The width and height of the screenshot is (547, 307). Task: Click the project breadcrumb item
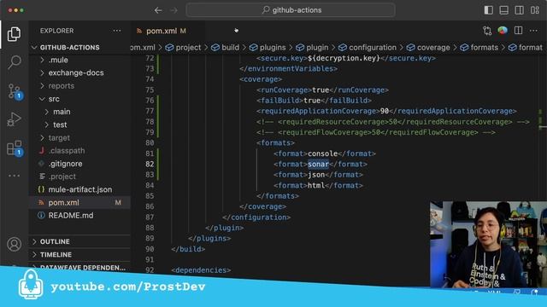(184, 48)
